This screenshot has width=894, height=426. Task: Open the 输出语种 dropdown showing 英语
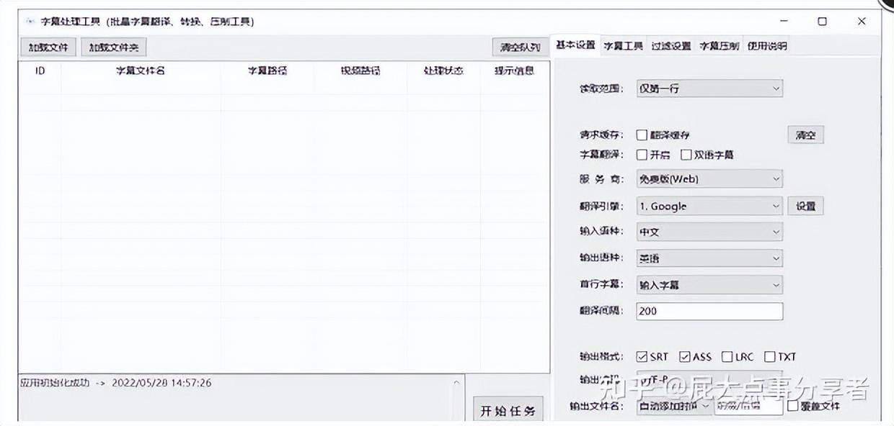(709, 258)
